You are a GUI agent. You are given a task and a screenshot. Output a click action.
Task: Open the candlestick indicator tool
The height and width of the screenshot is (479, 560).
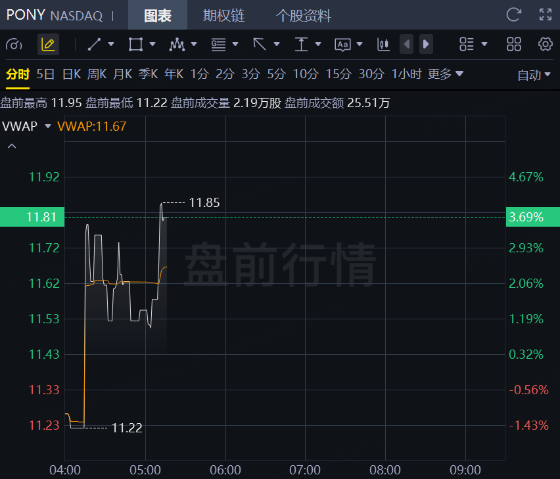tap(383, 44)
